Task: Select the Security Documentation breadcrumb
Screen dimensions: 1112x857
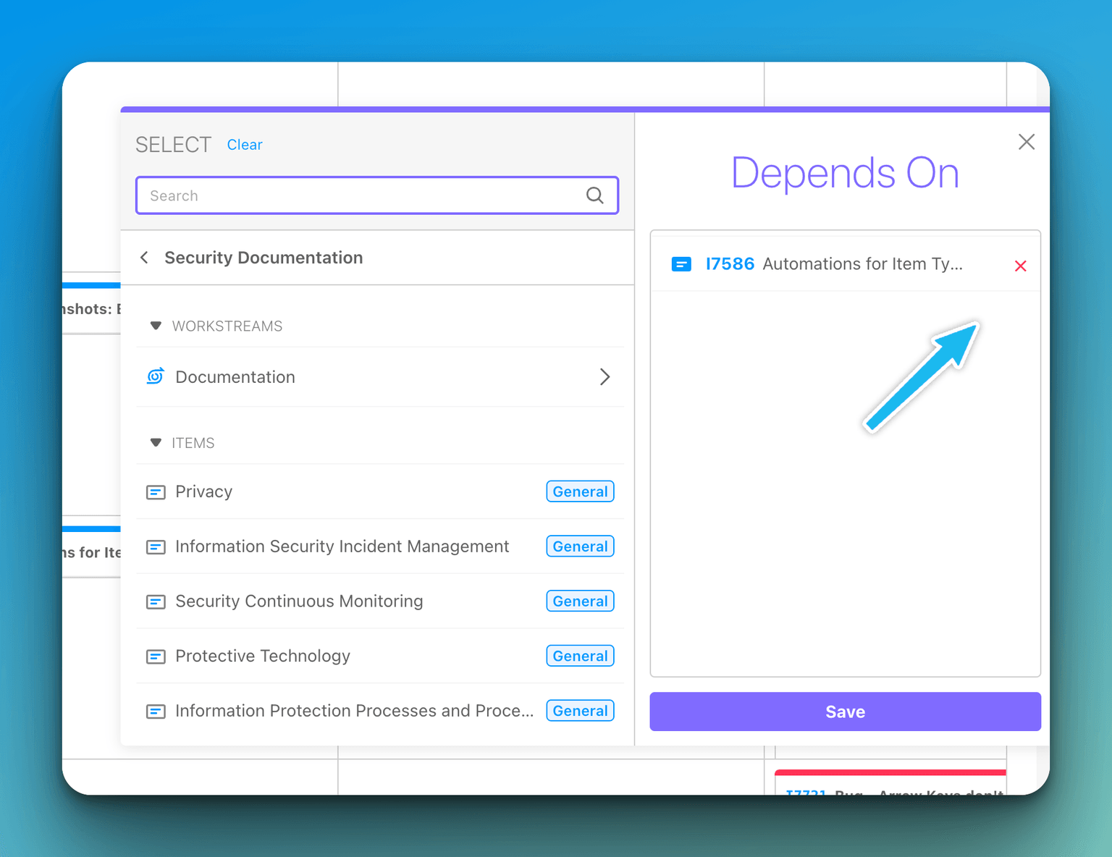Action: [264, 257]
